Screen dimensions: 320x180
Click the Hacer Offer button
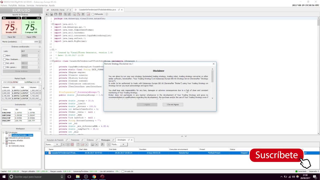(x=31, y=37)
